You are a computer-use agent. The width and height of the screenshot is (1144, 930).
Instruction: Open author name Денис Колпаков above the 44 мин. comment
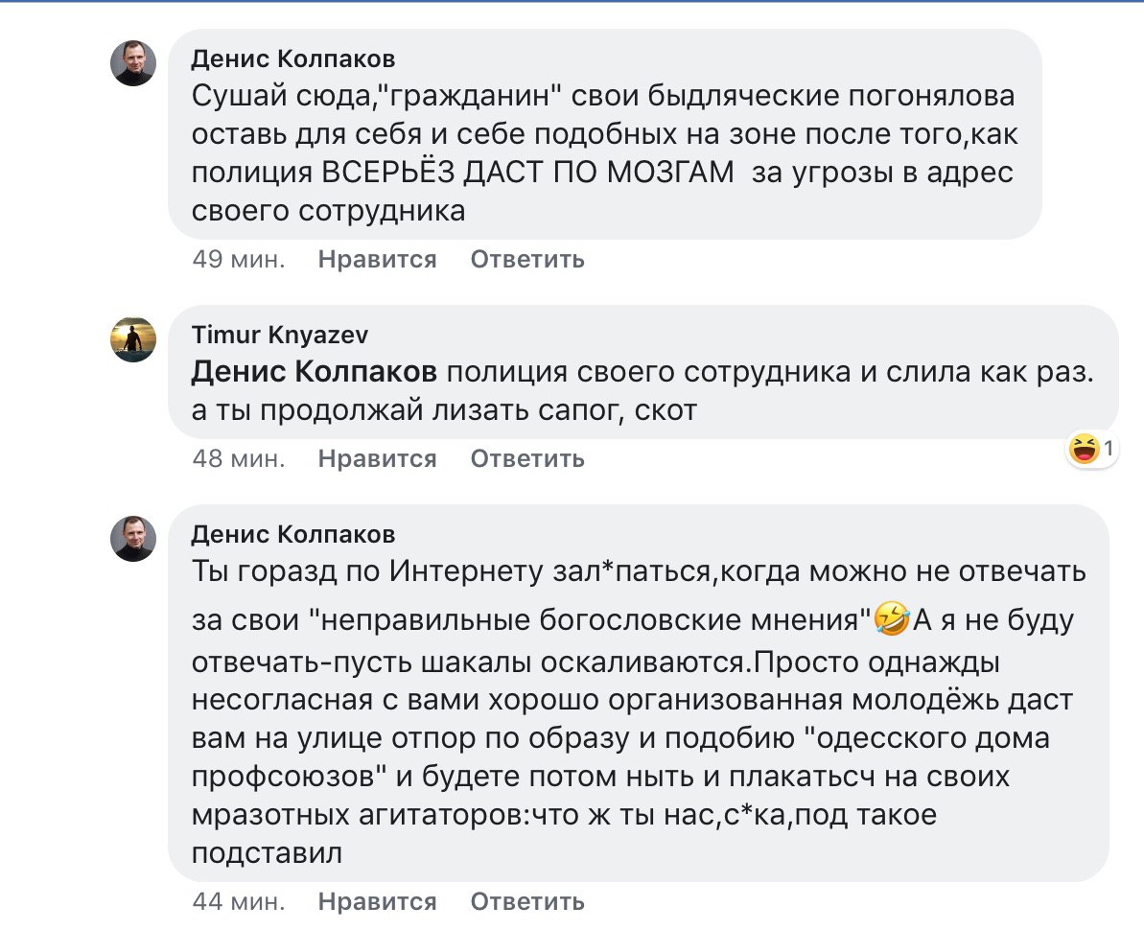click(292, 534)
